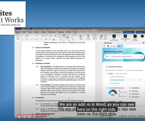Open the Change Case Aa dropdown
This screenshot has width=145, height=121.
click(51, 36)
